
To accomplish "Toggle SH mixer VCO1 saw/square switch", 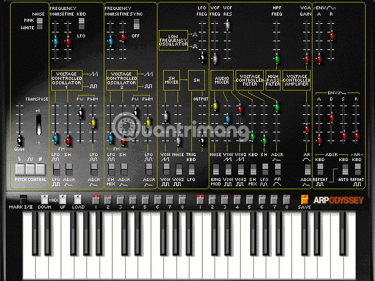I will click(166, 169).
